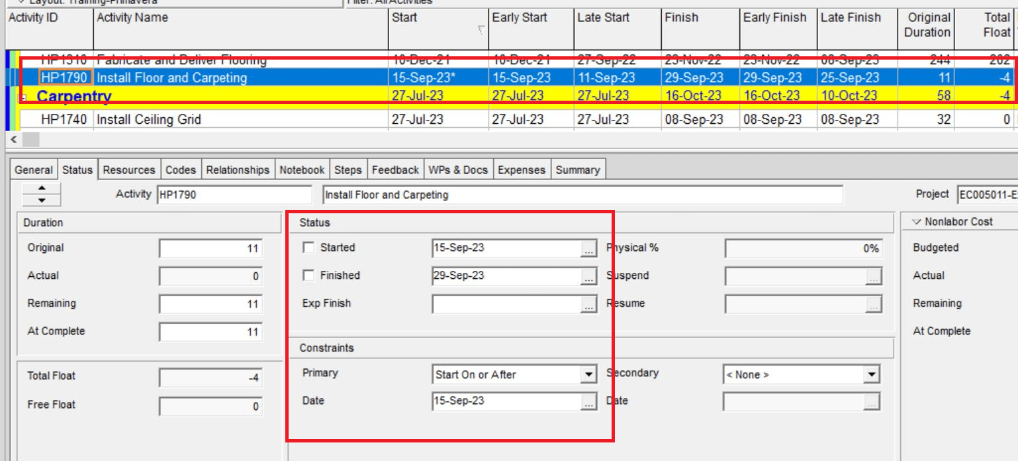Click the Finish column header
This screenshot has height=461, width=1018.
[700, 29]
